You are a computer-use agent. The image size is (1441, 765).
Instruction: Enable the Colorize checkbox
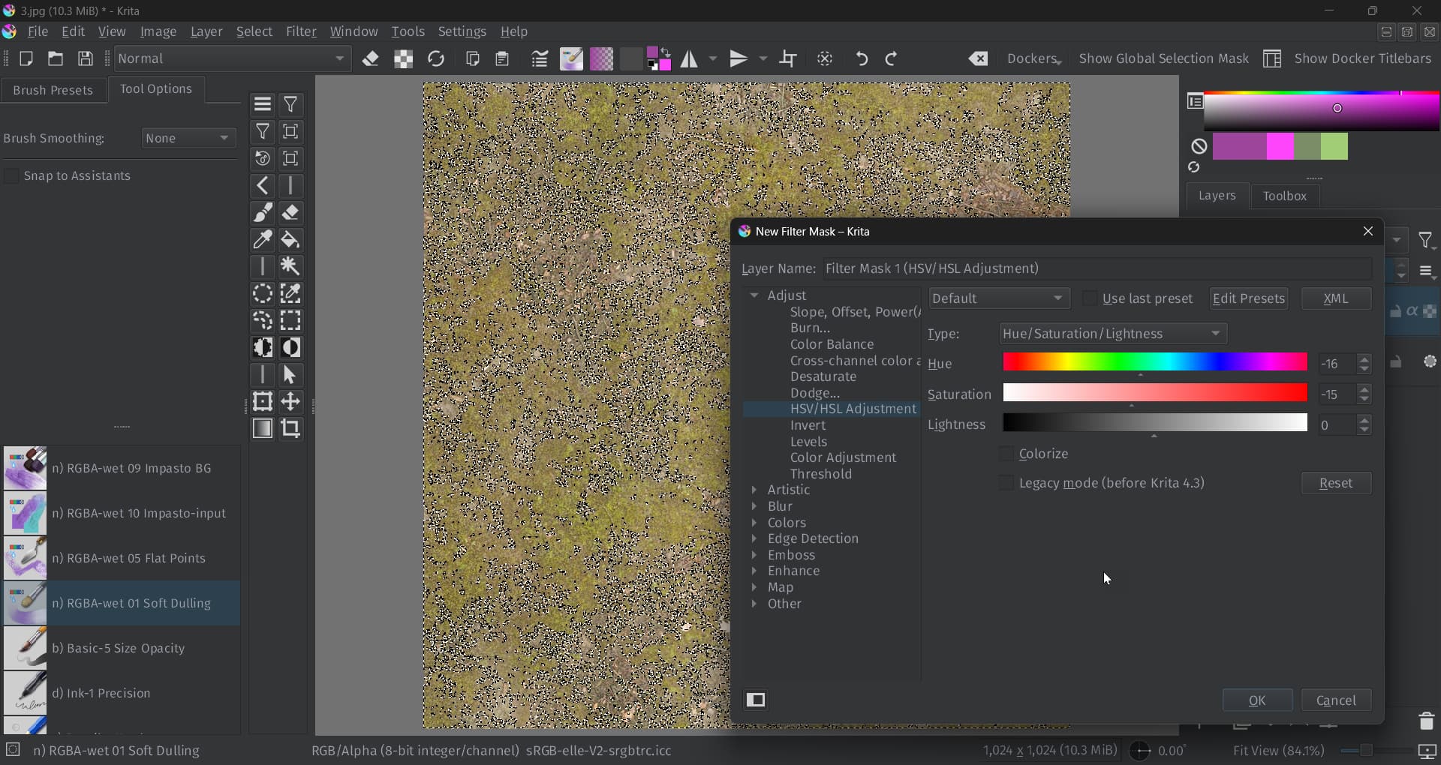pyautogui.click(x=1006, y=454)
